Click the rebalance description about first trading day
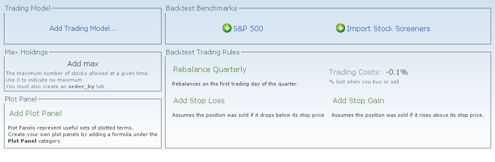495x162 pixels. [x=235, y=84]
